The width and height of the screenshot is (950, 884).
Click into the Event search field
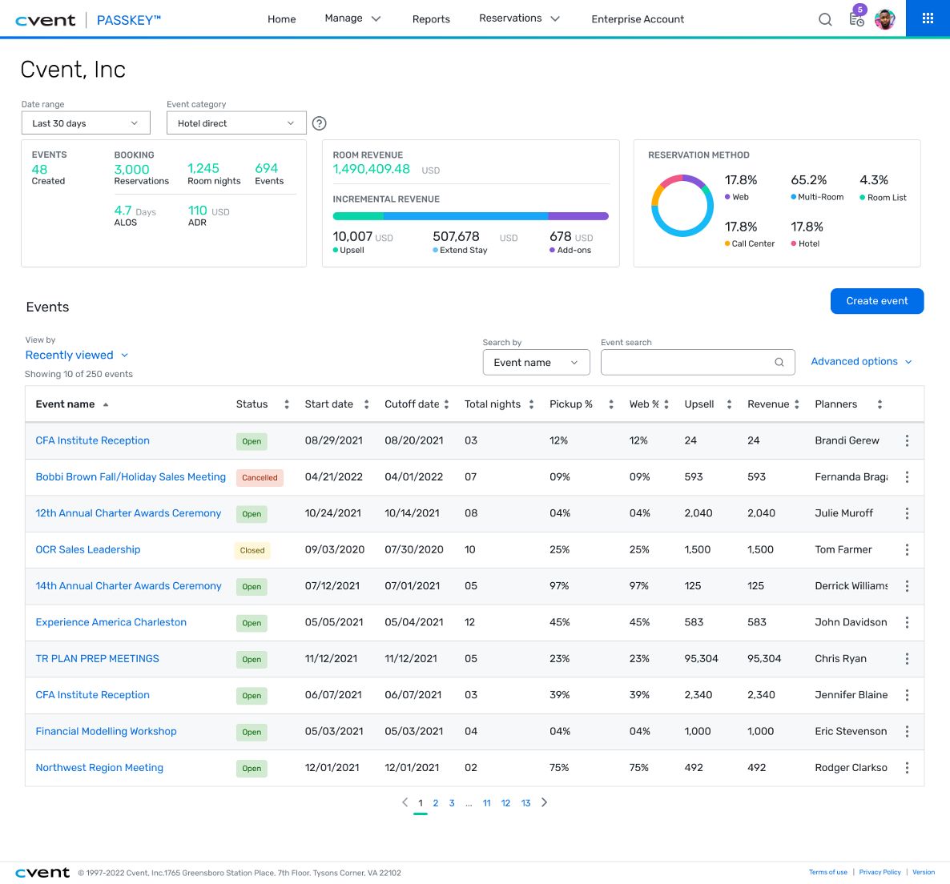coord(689,362)
